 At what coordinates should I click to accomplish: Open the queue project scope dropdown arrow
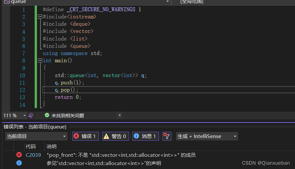pos(167,2)
